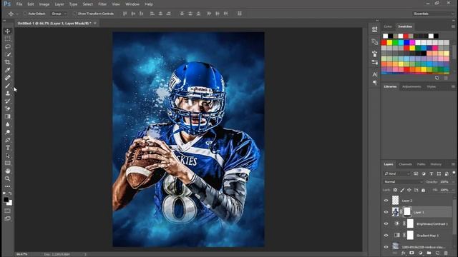Select the Pen tool
Image resolution: width=458 pixels, height=257 pixels.
(8, 140)
